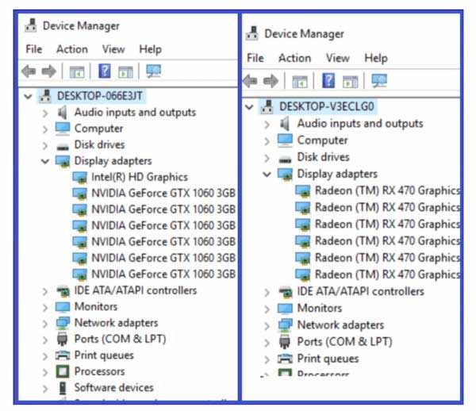Image resolution: width=476 pixels, height=411 pixels.
Task: Open File menu in left Device Manager
Action: click(33, 49)
